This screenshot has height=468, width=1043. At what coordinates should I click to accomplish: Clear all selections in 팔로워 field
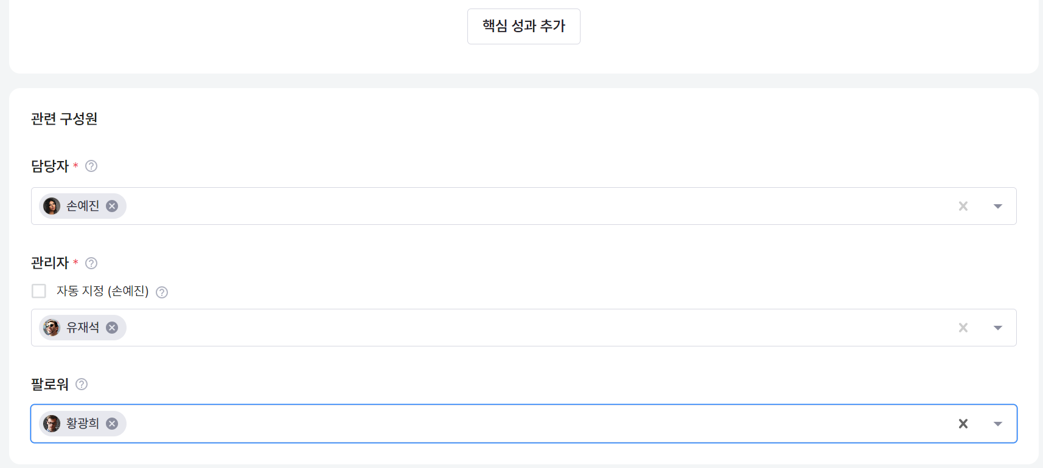(963, 424)
